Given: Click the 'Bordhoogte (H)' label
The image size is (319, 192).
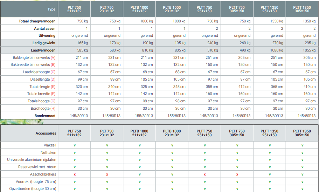Looking at the screenshot, I should tap(43, 109).
